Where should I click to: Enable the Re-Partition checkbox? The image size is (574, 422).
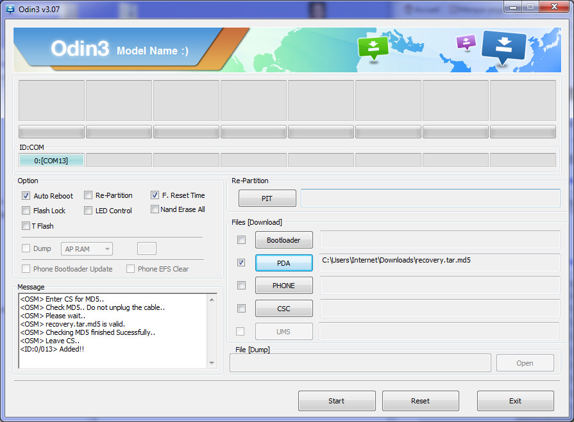coord(88,195)
